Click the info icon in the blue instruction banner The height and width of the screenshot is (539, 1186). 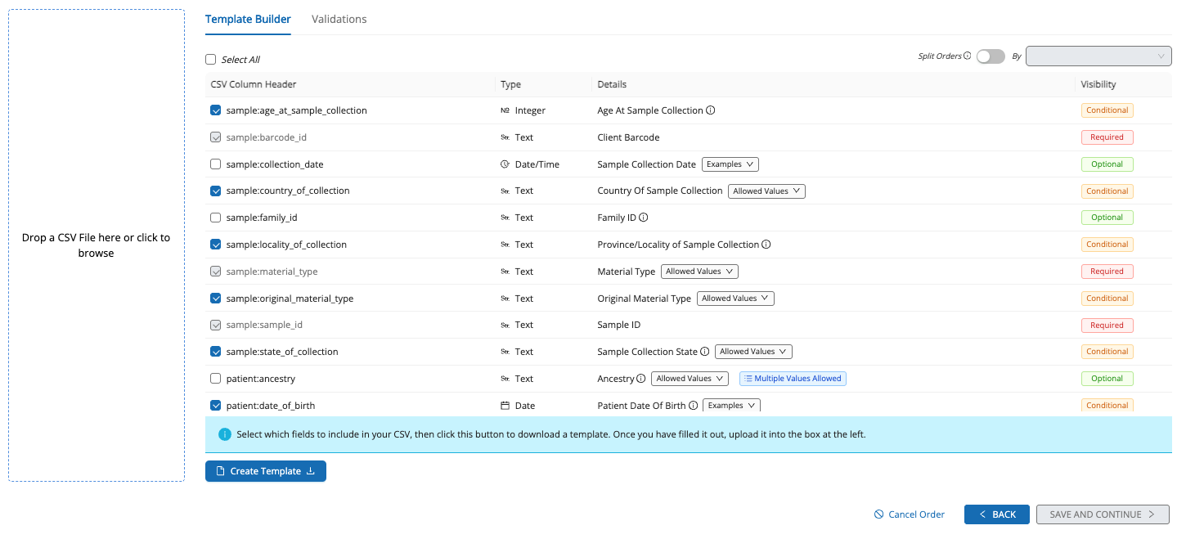pyautogui.click(x=225, y=434)
